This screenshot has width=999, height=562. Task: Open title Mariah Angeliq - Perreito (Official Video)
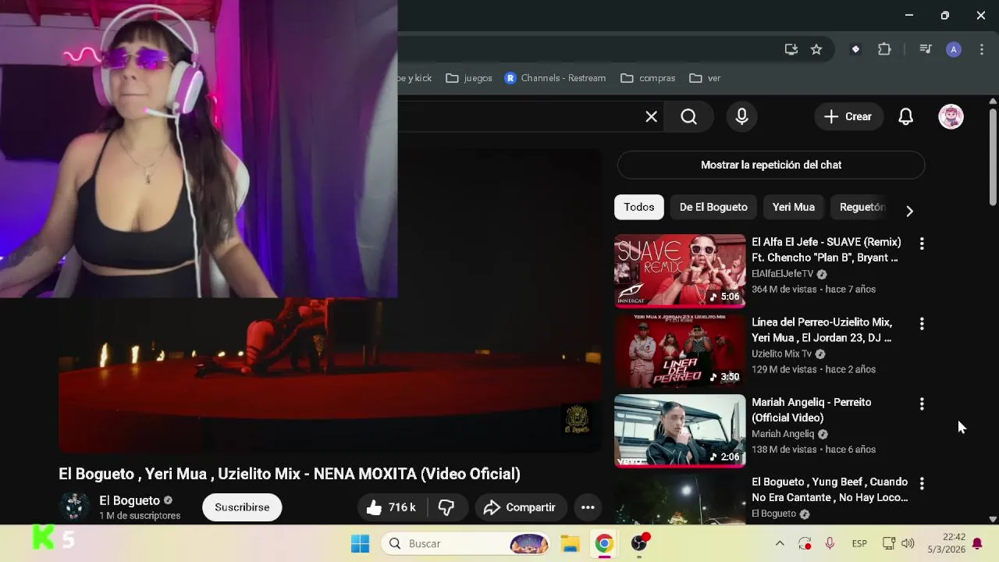(x=812, y=410)
